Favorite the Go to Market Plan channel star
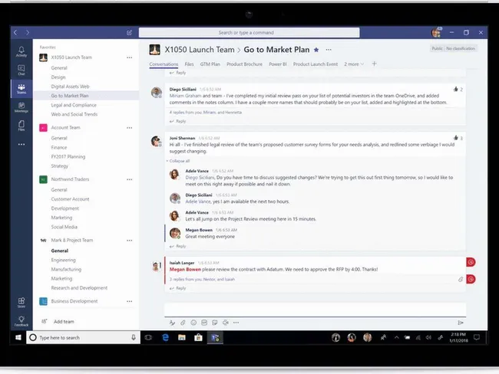 316,49
